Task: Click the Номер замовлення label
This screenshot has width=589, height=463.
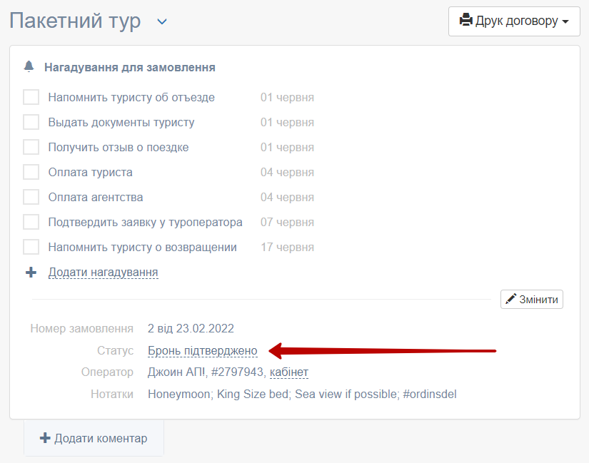Action: [82, 329]
